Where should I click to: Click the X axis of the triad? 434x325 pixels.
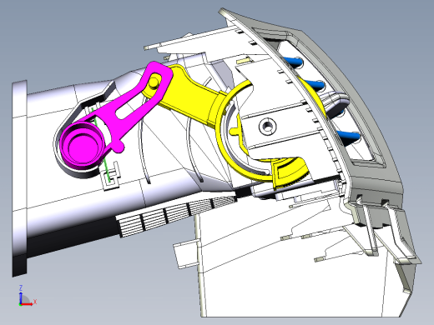coord(28,304)
